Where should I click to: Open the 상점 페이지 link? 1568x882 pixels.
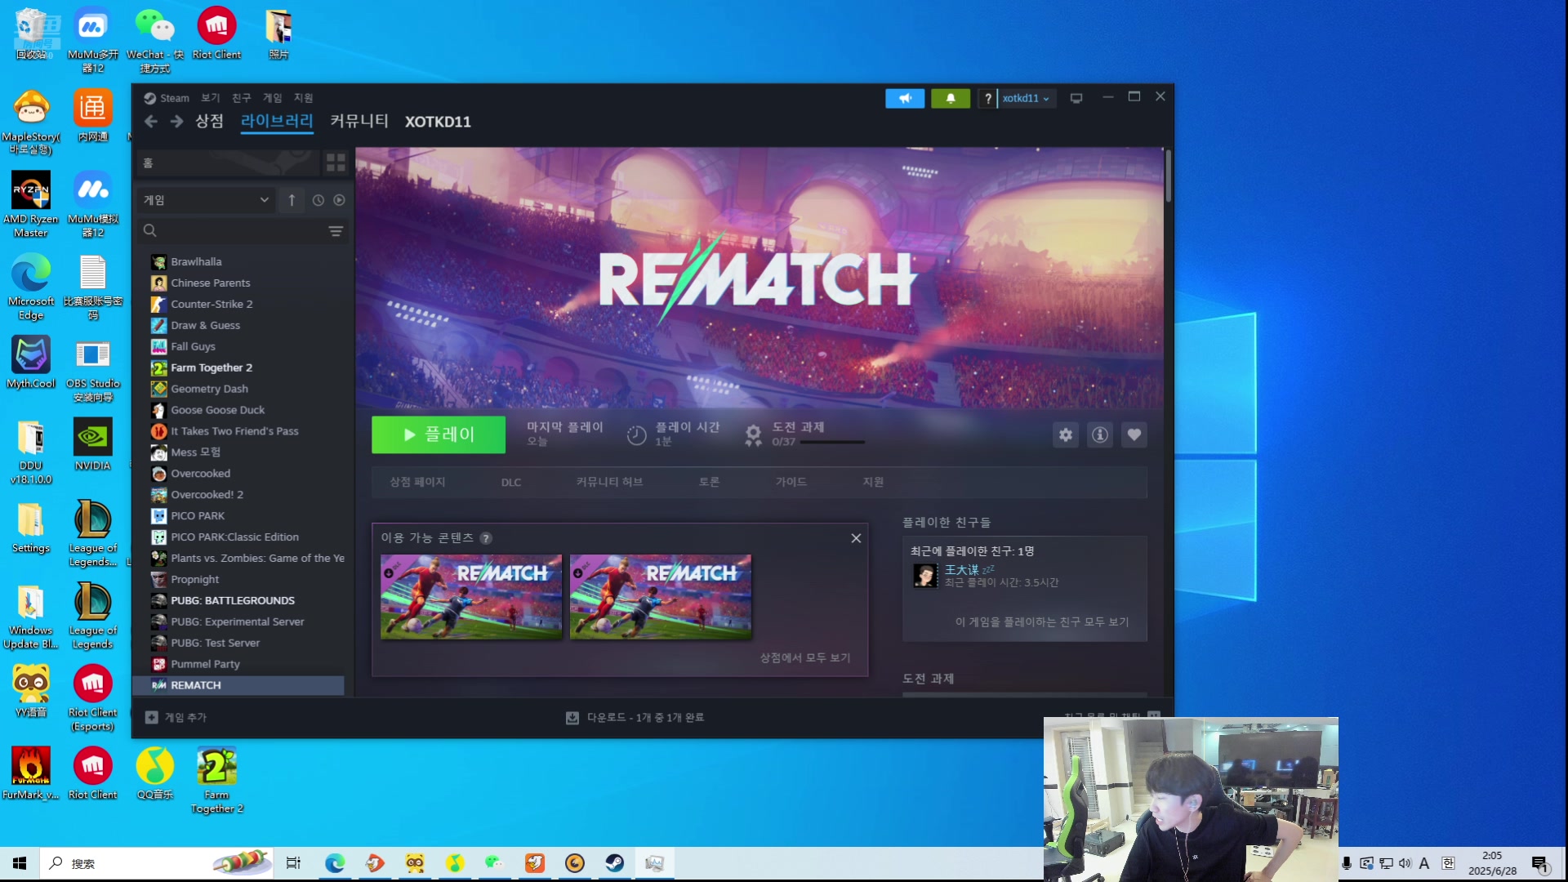[x=417, y=482]
